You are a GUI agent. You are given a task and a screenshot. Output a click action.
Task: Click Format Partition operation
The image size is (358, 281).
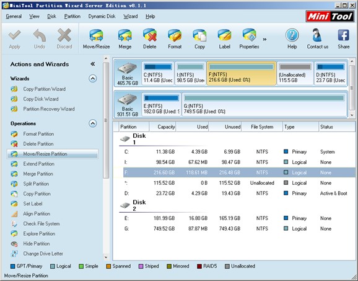[x=38, y=134]
